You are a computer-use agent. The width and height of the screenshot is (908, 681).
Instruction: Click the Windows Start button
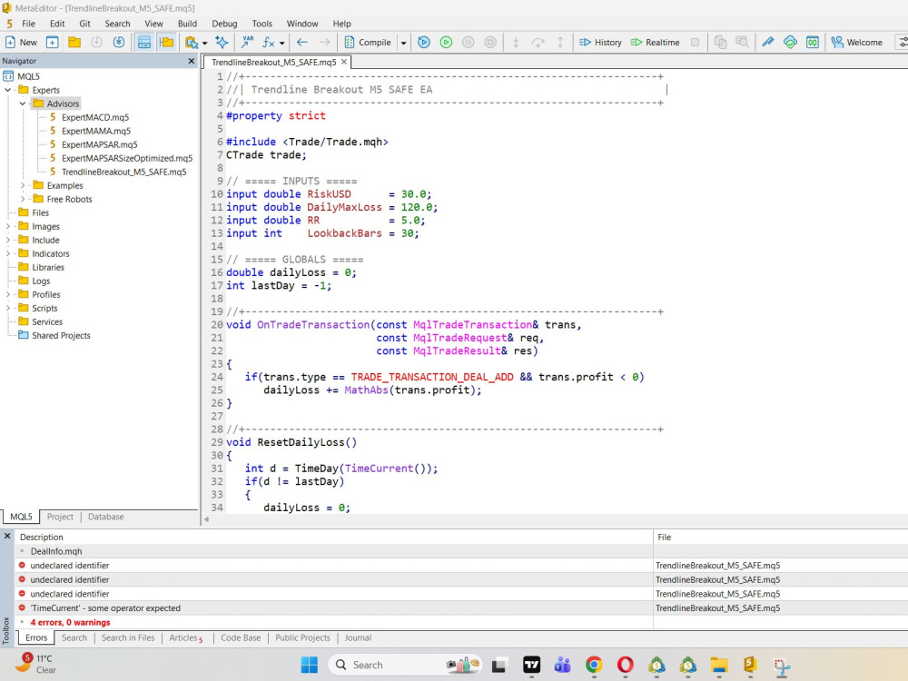pyautogui.click(x=310, y=665)
